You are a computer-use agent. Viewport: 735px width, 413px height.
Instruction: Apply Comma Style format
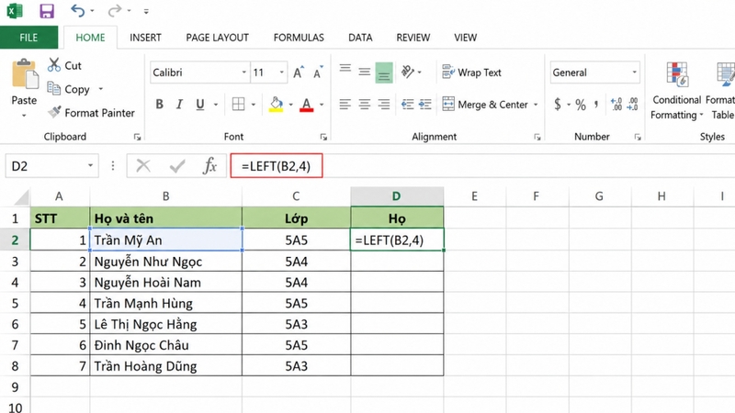596,104
